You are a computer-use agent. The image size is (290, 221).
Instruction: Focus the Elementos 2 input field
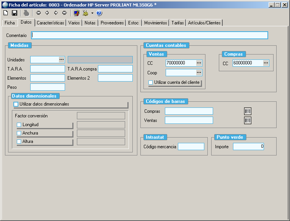115,78
